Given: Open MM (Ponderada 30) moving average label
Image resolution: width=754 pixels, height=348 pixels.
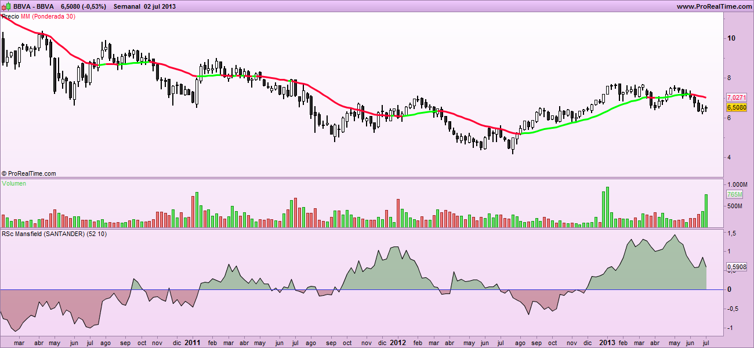Looking at the screenshot, I should (x=48, y=16).
